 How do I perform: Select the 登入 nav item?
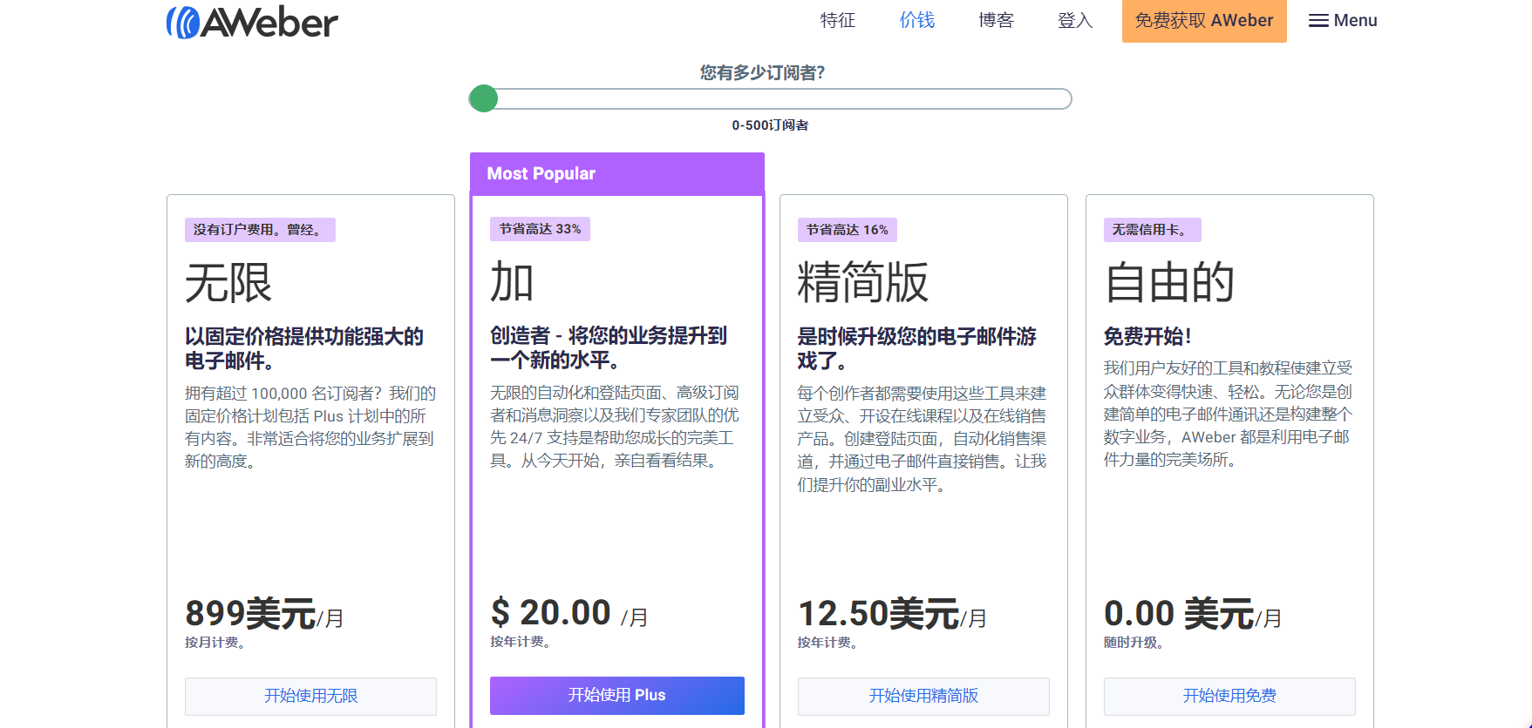tap(1075, 20)
